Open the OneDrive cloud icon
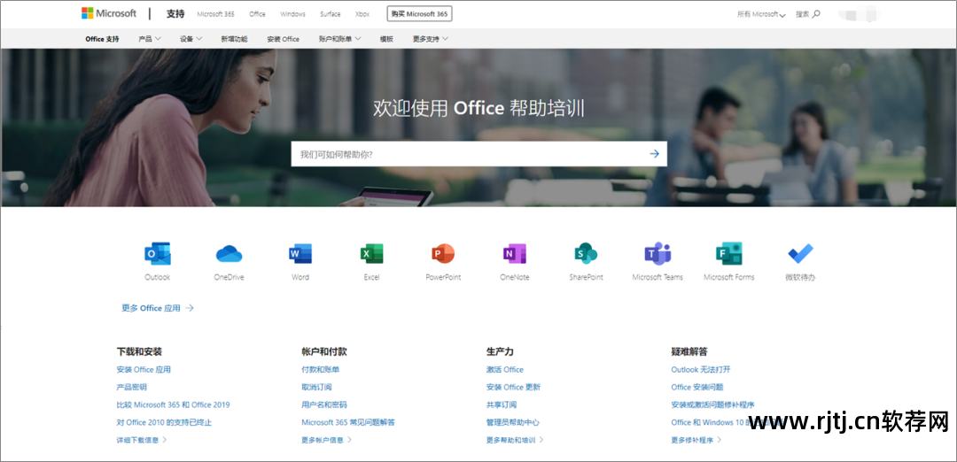 (x=229, y=253)
